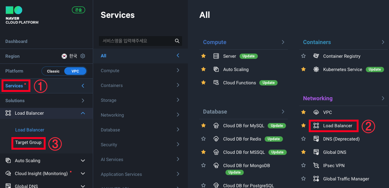The width and height of the screenshot is (389, 188).
Task: Click Cloud DB for MongoDB icon
Action: (216, 165)
